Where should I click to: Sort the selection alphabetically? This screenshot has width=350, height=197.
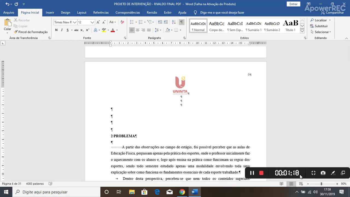click(174, 22)
